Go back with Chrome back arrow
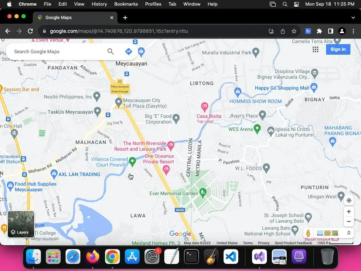 [8, 31]
